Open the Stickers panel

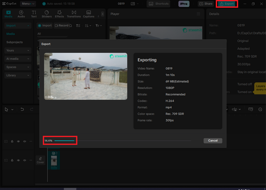click(x=47, y=14)
